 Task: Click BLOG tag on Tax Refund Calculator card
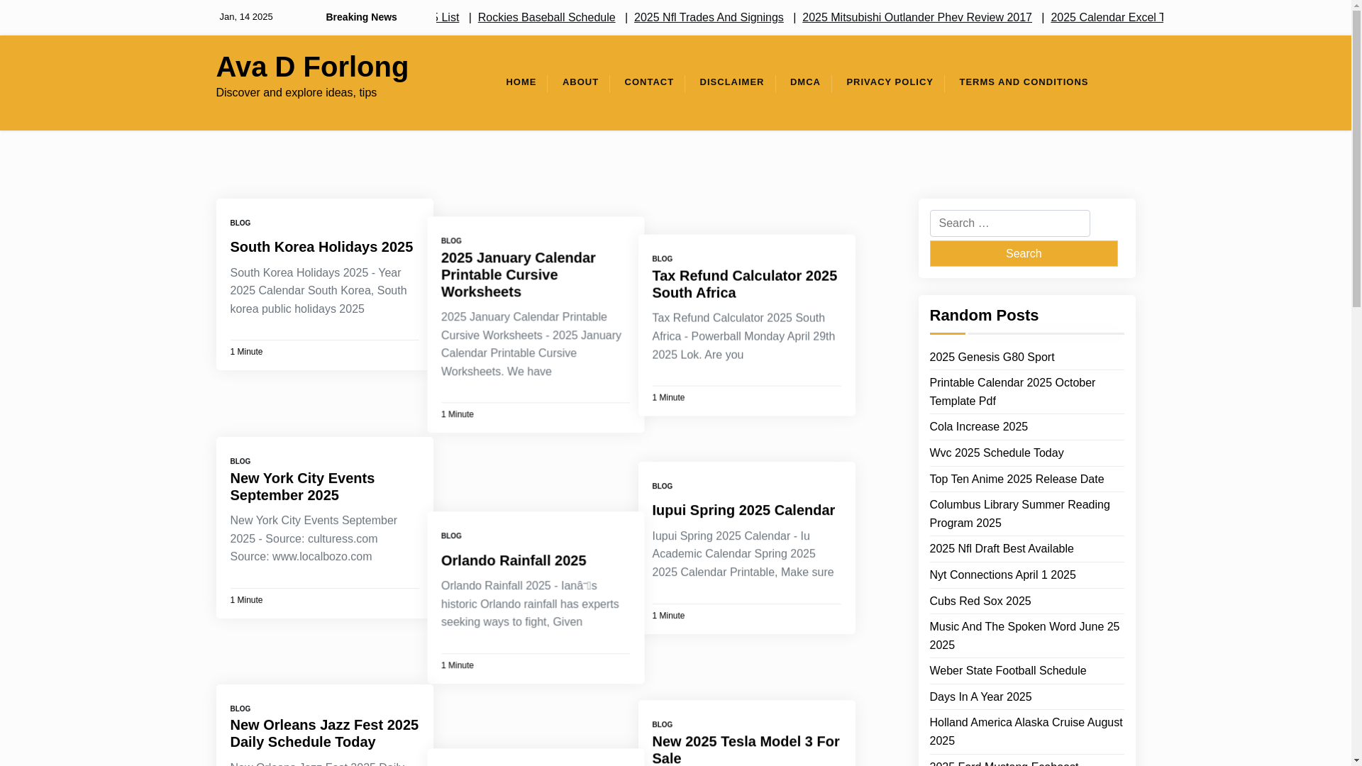coord(662,260)
